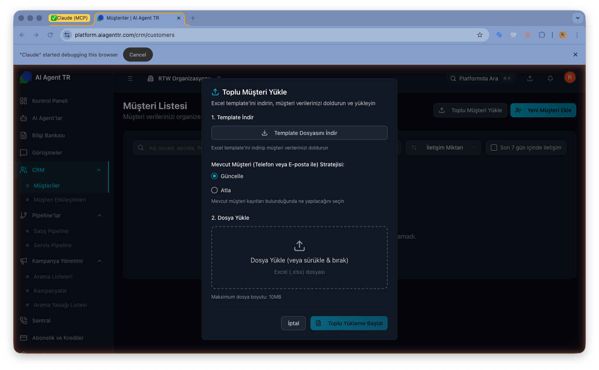Image resolution: width=599 pixels, height=370 pixels.
Task: Open a new browser tab
Action: click(192, 18)
